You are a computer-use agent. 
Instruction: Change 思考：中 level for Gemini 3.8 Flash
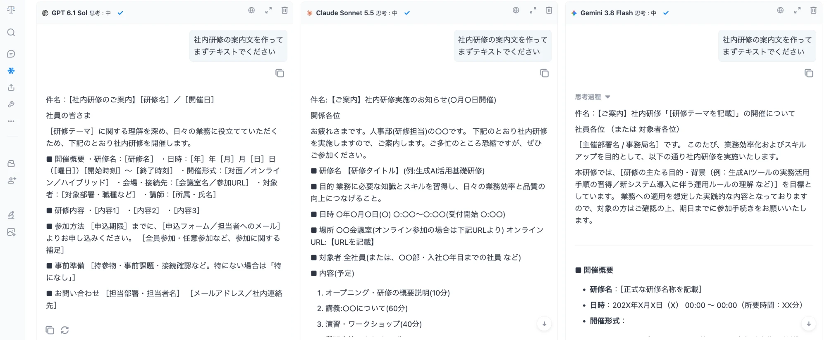coord(645,13)
